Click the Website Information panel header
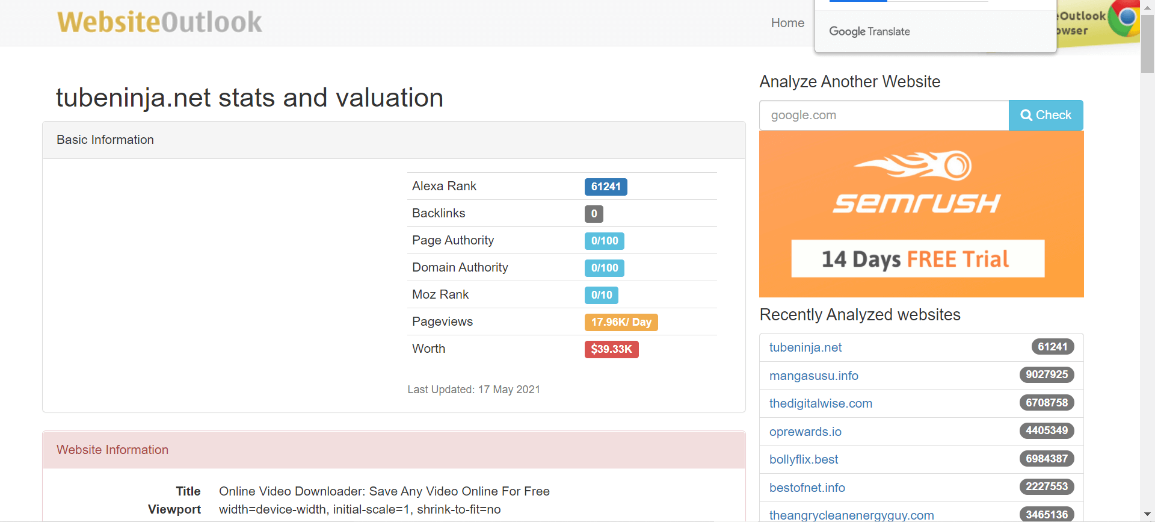The width and height of the screenshot is (1155, 522). (394, 450)
